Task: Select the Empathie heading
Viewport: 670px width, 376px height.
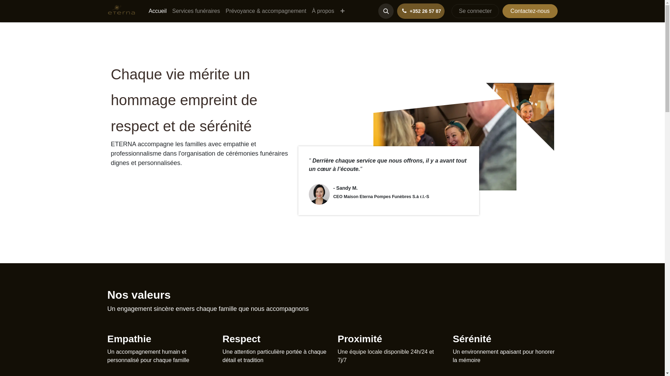Action: point(129,339)
